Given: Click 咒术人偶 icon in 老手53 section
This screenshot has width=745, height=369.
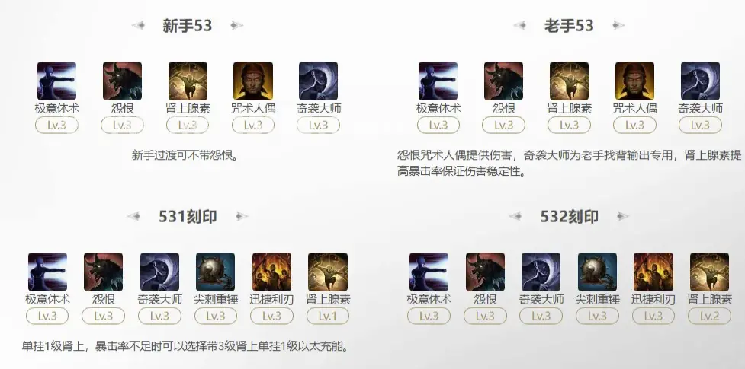Looking at the screenshot, I should click(634, 81).
